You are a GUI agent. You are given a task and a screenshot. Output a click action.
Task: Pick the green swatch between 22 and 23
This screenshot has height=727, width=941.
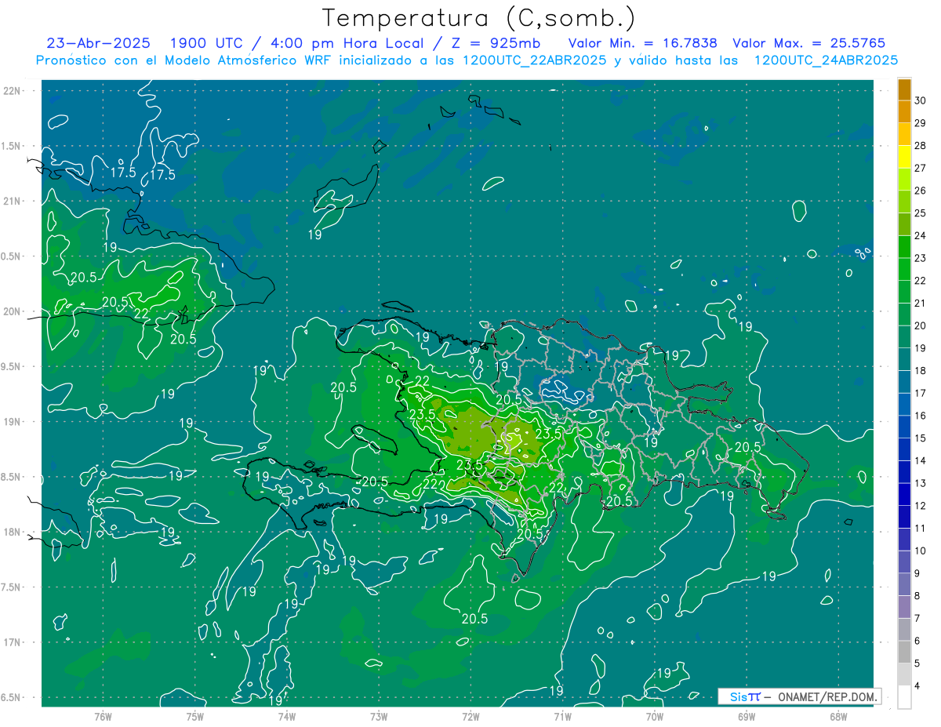904,270
